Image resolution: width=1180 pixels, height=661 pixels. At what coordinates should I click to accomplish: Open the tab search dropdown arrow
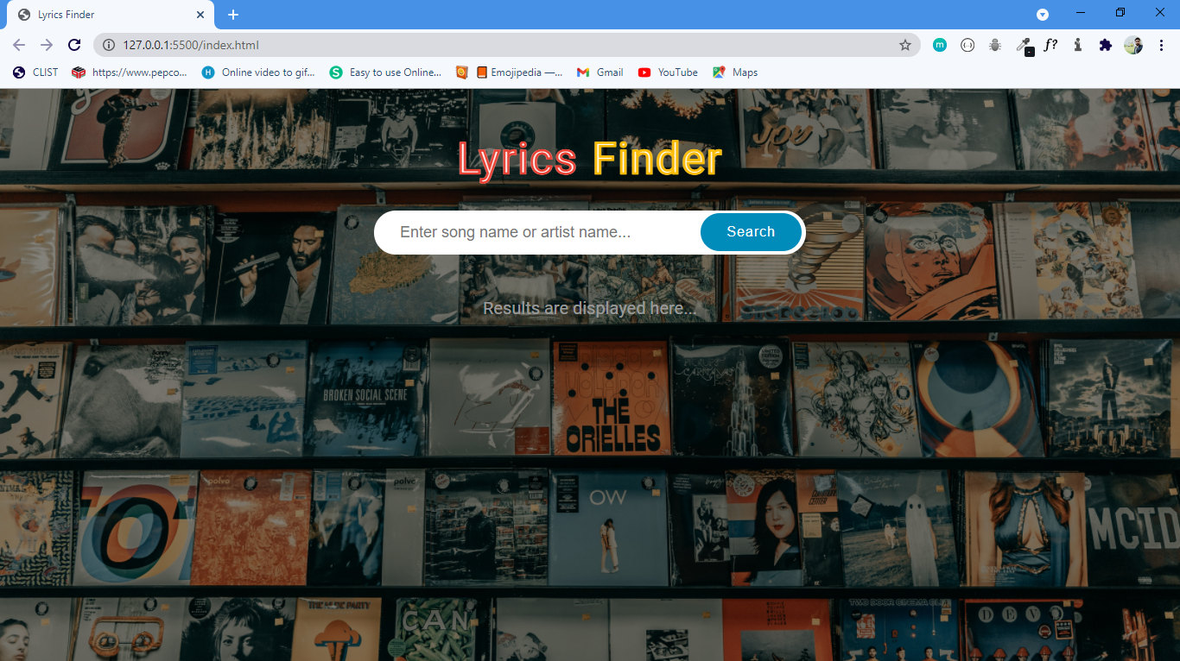pos(1043,15)
